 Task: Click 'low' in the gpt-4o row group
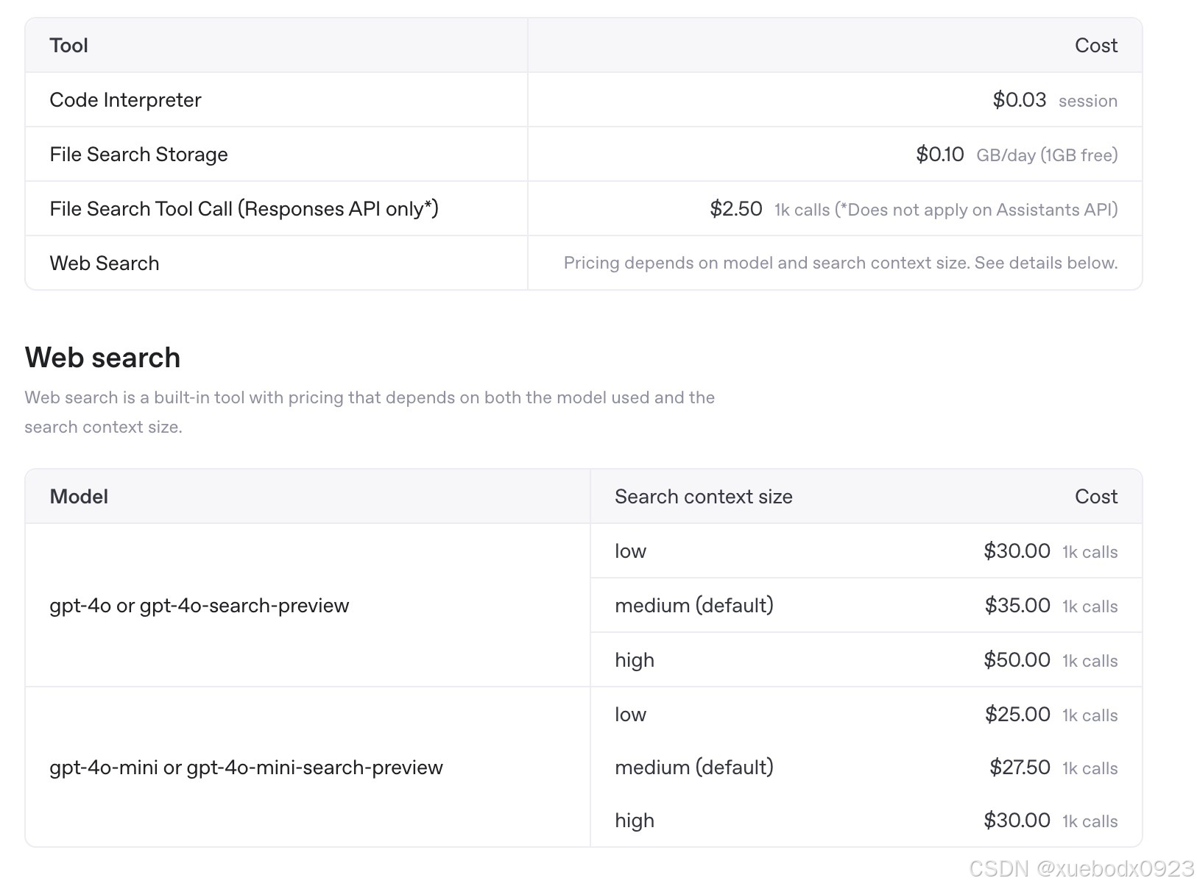tap(630, 551)
